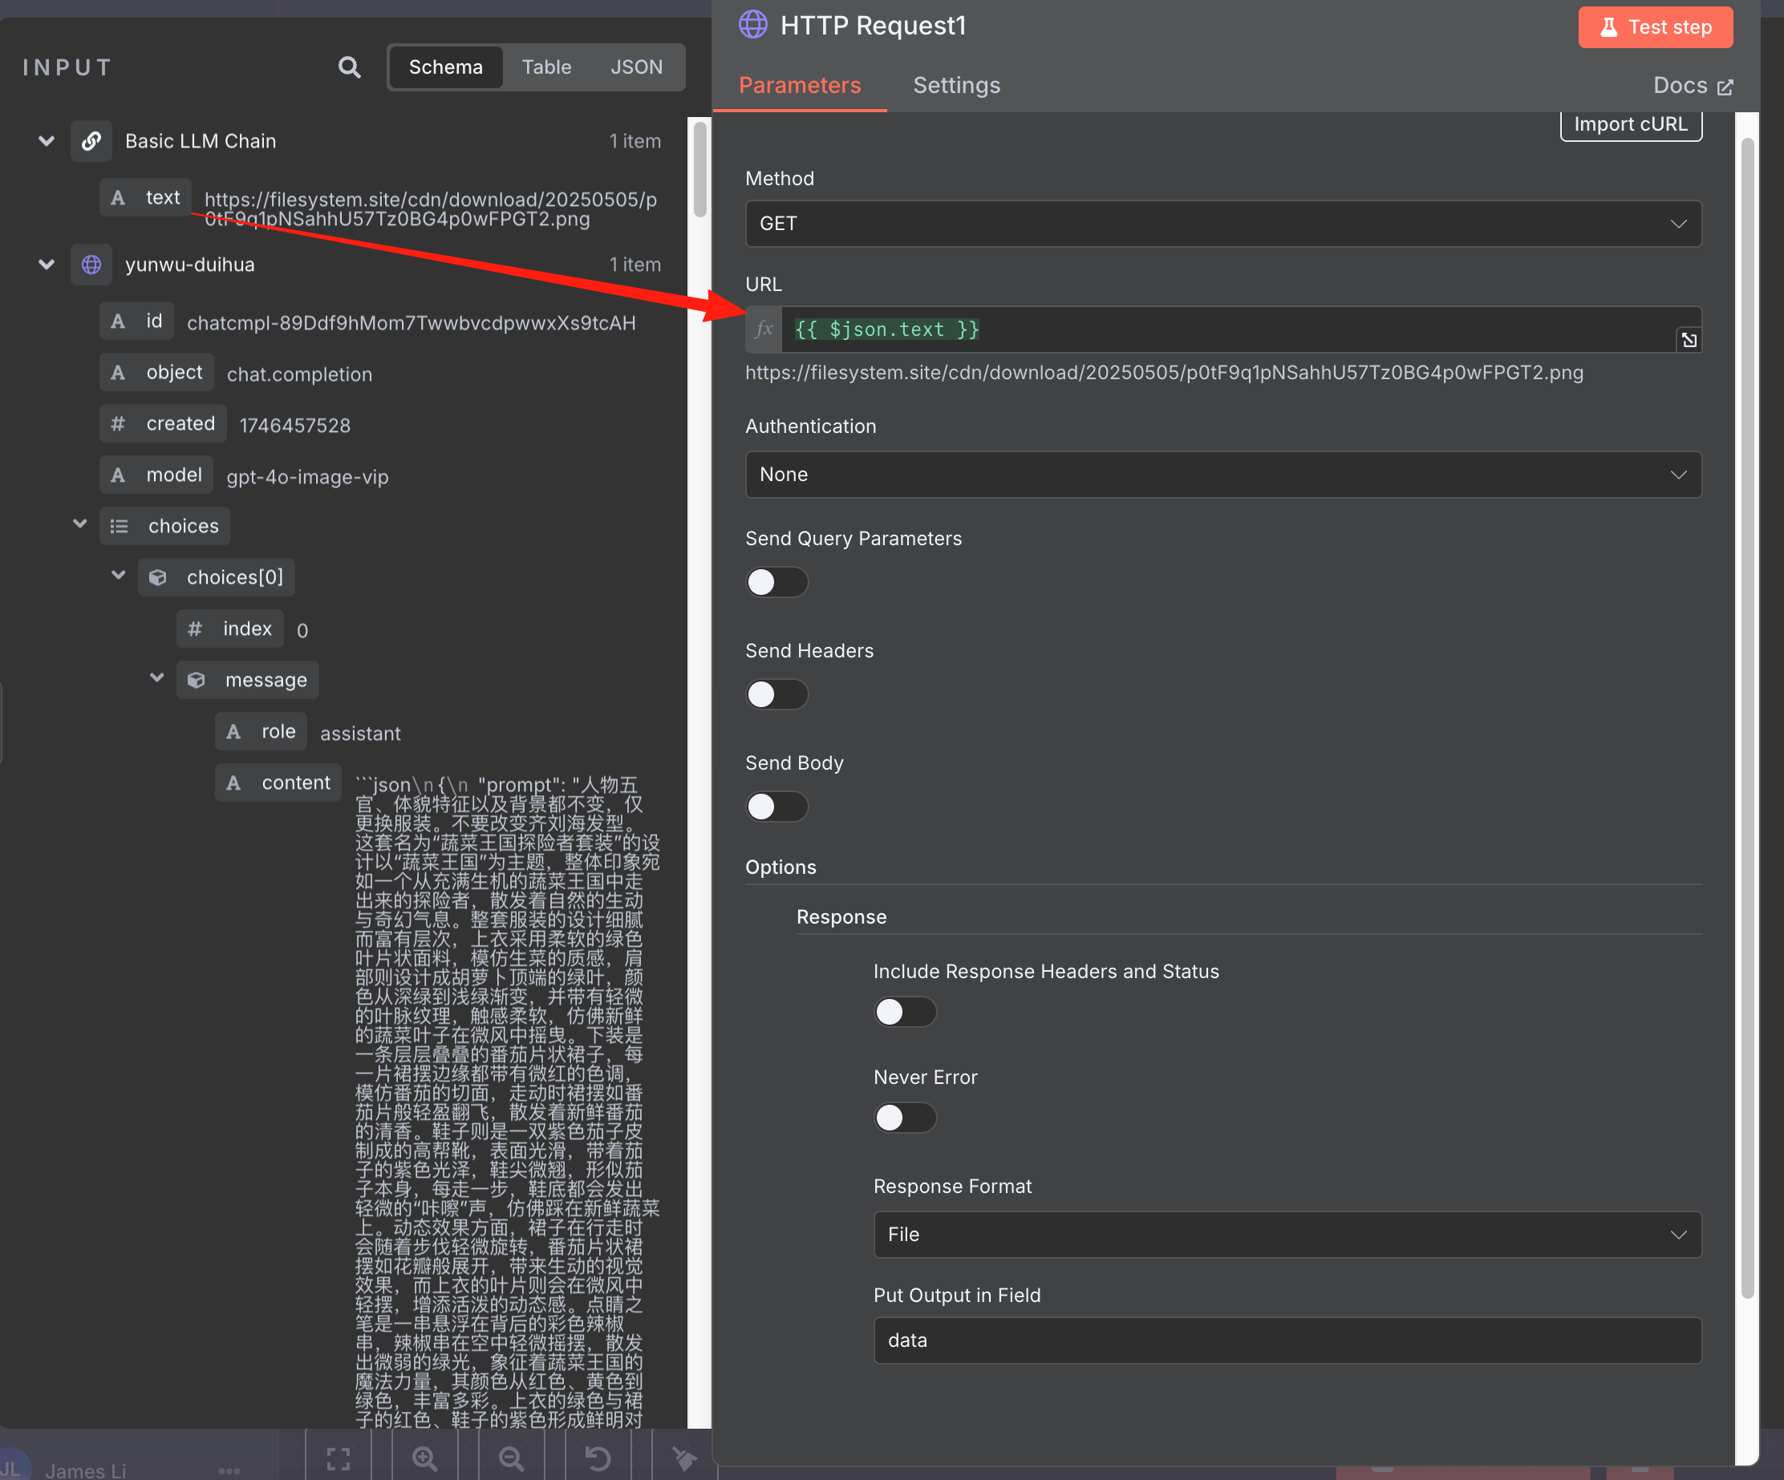Click the reset zoom canvas icon
The height and width of the screenshot is (1480, 1784).
(598, 1459)
